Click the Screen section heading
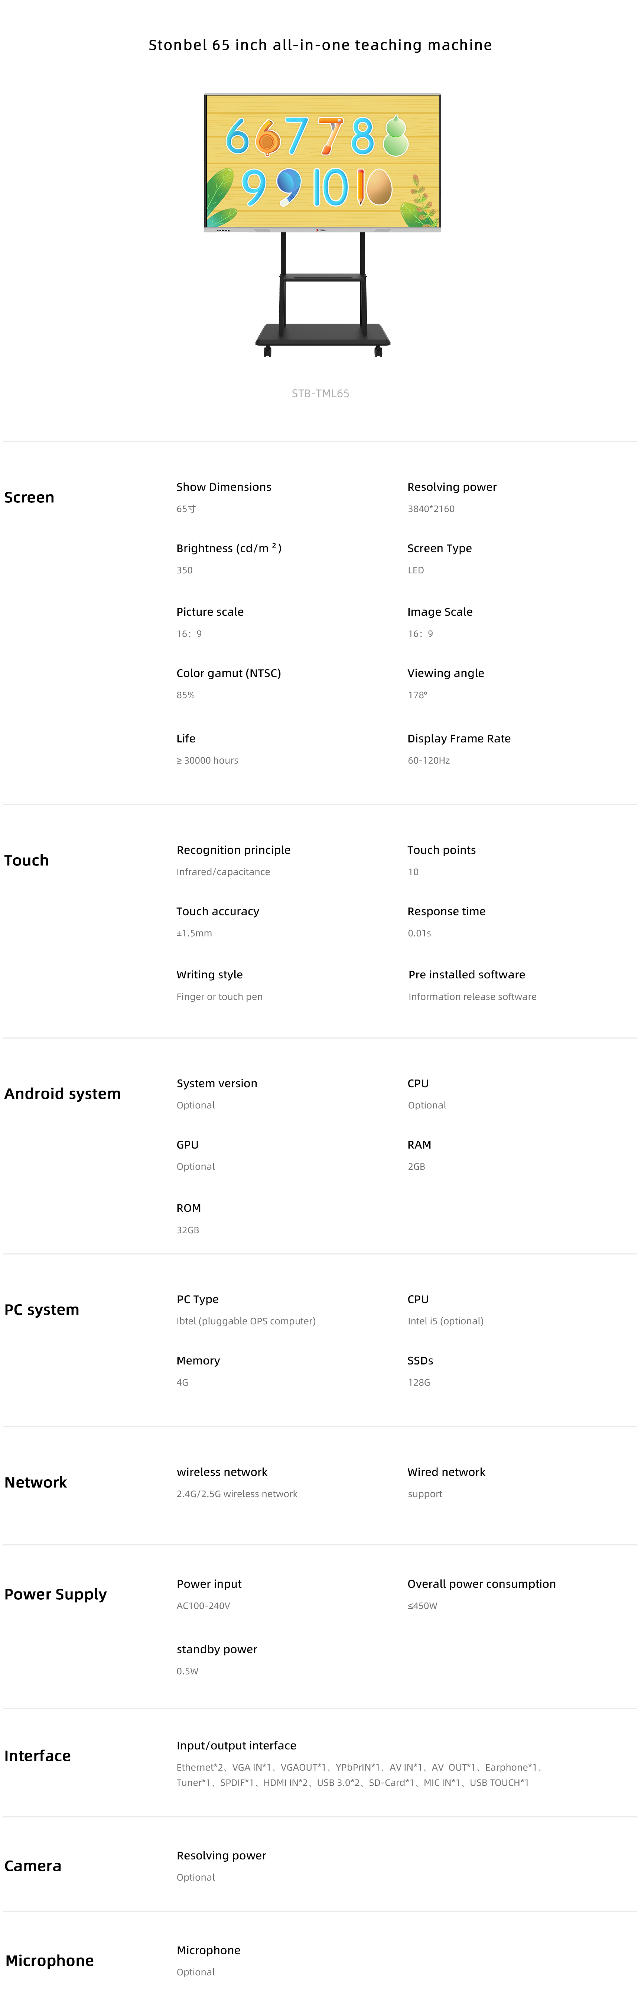Image resolution: width=641 pixels, height=2014 pixels. [x=29, y=497]
